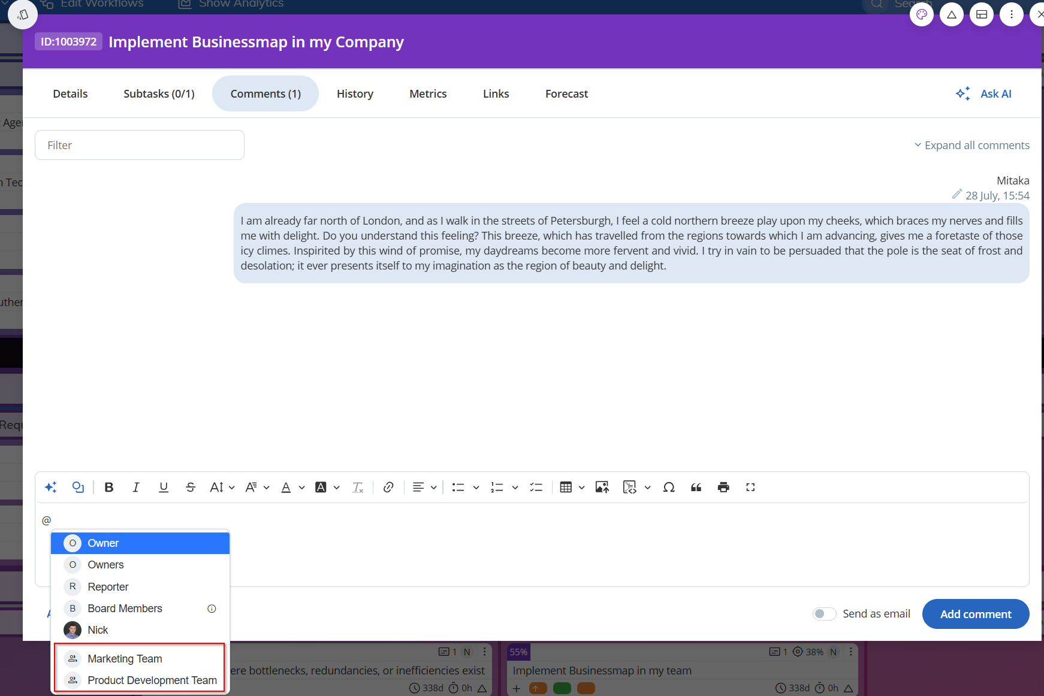The image size is (1044, 696).
Task: Open the insert table dropdown
Action: click(581, 488)
